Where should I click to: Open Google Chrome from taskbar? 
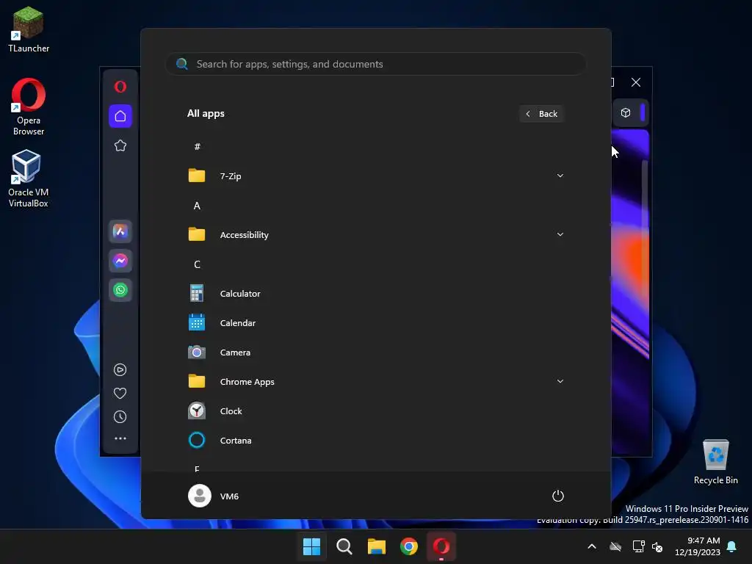(x=409, y=546)
